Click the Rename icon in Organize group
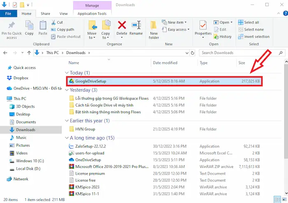The width and height of the screenshot is (288, 203). [136, 26]
